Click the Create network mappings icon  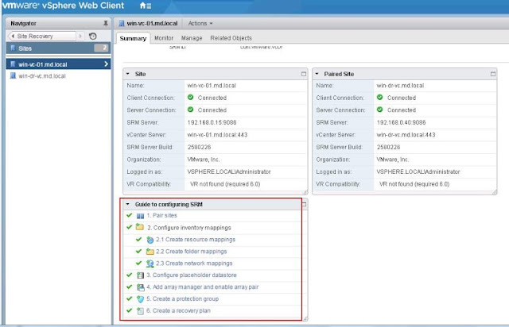point(150,264)
